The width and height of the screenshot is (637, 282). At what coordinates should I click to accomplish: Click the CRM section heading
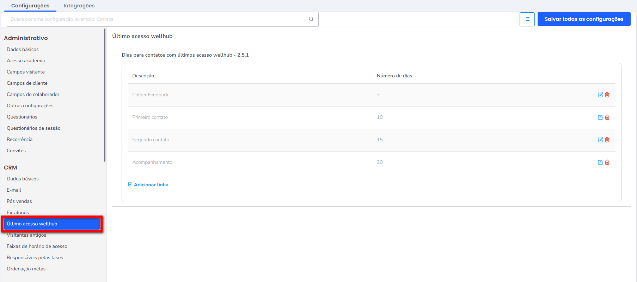(11, 167)
